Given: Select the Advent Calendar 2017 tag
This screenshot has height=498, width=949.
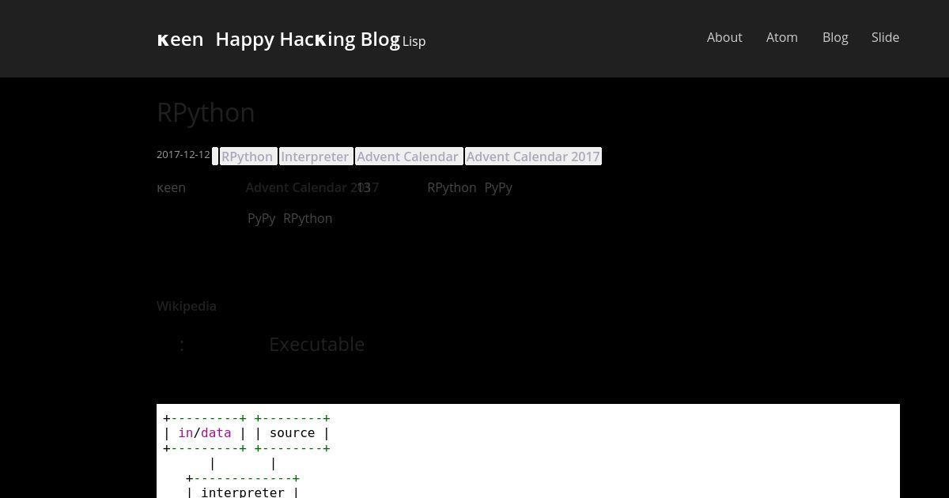Looking at the screenshot, I should [533, 157].
